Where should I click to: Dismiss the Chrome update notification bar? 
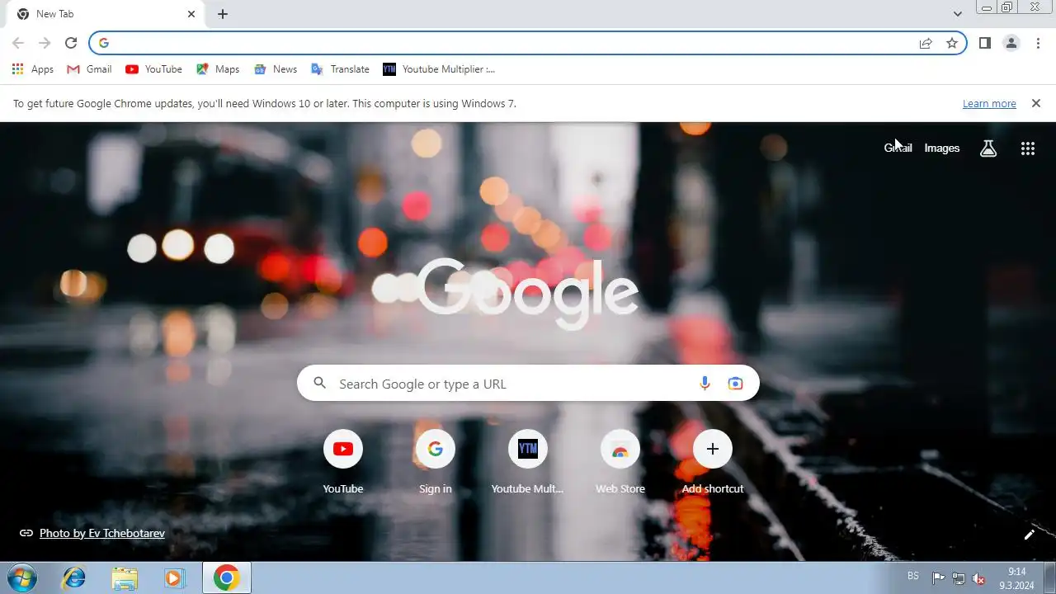[x=1036, y=103]
